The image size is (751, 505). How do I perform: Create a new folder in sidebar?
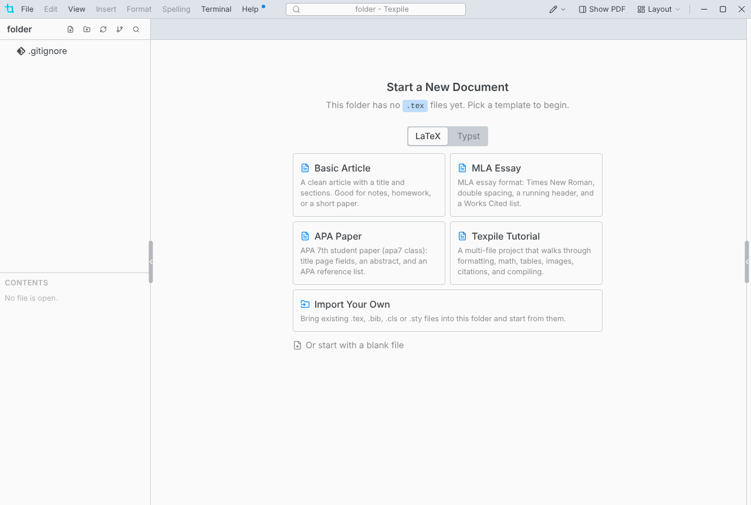[x=87, y=29]
